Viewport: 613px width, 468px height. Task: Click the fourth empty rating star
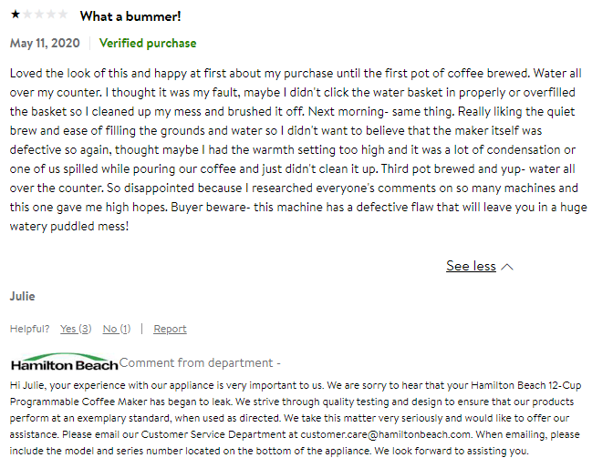pyautogui.click(x=50, y=15)
